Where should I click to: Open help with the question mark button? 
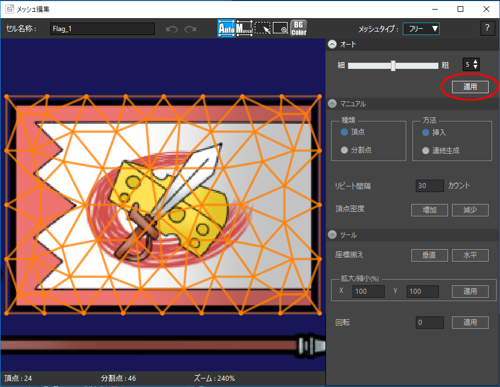(487, 28)
